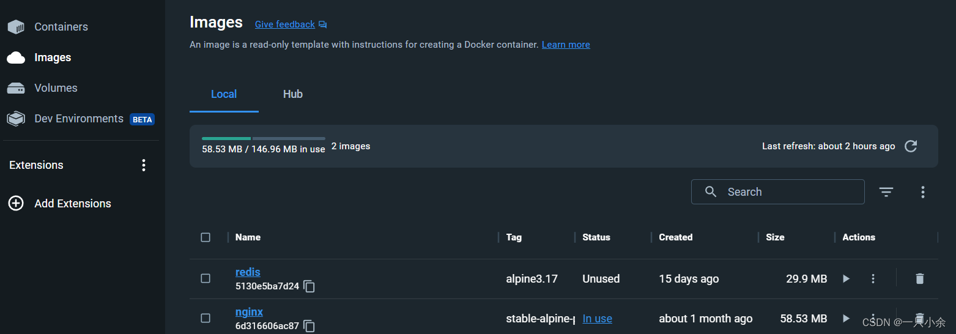Run the redis image
The height and width of the screenshot is (334, 956).
tap(846, 279)
